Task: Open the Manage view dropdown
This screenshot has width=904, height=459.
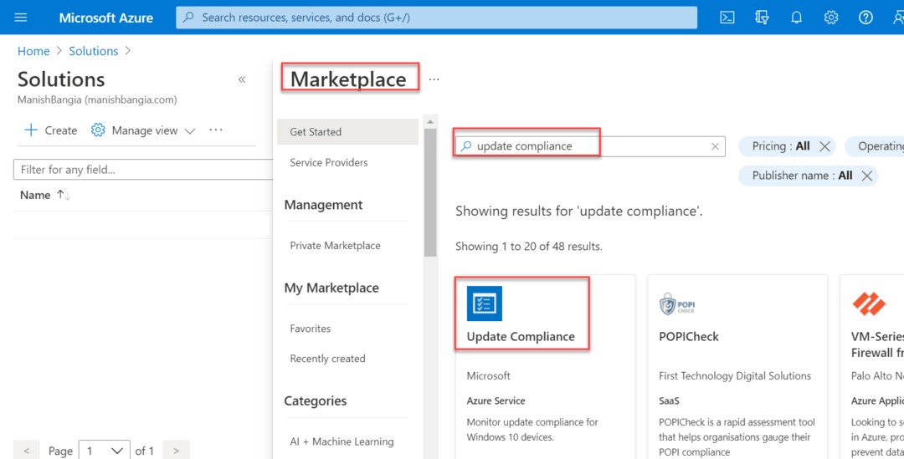Action: (x=144, y=130)
